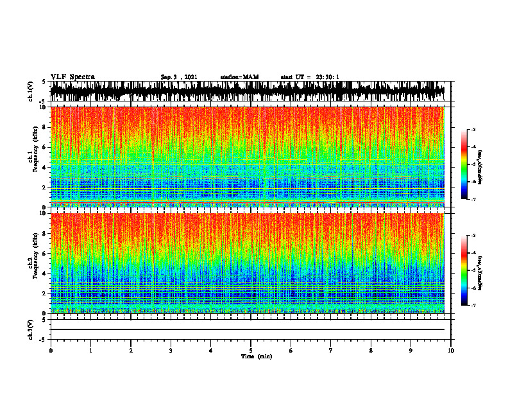Image resolution: width=508 pixels, height=393 pixels.
Task: Click time axis tick label "1"
Action: [x=90, y=351]
